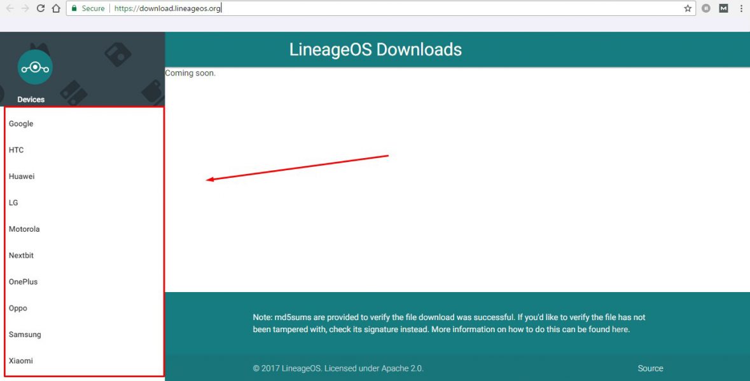Open the Source link in the footer
The image size is (750, 381).
pos(650,368)
